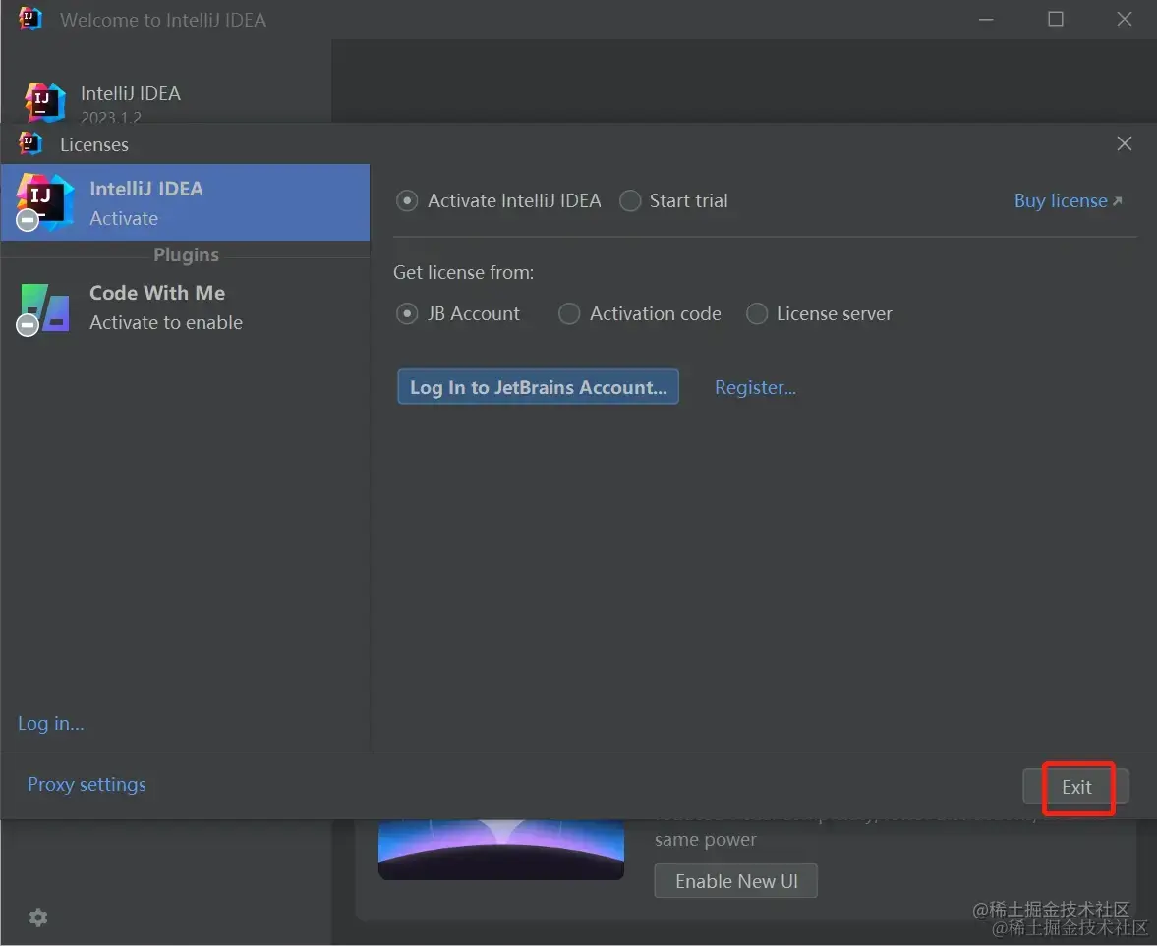
Task: Open the Register link
Action: 755,387
